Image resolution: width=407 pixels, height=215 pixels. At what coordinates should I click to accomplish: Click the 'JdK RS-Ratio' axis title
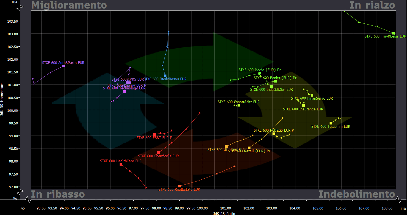224,213
